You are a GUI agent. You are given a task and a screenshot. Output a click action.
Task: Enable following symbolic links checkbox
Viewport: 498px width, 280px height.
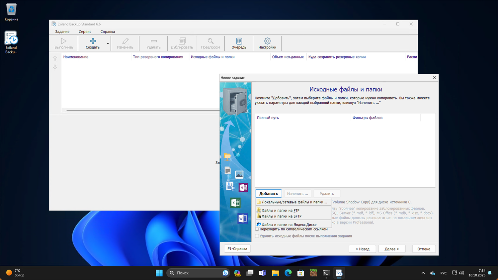pos(257,229)
